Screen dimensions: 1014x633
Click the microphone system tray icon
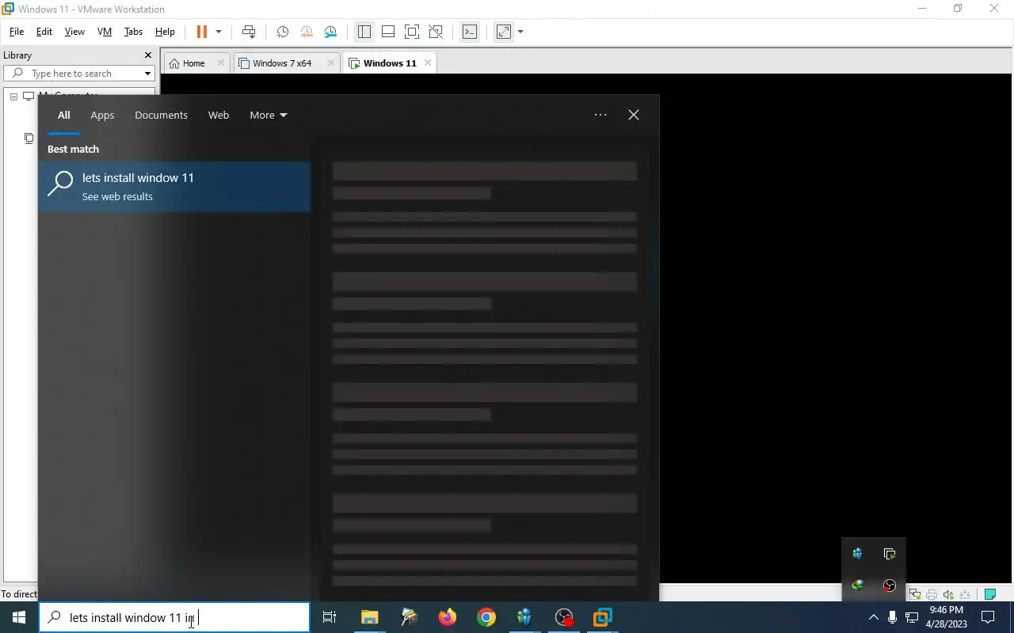click(893, 617)
